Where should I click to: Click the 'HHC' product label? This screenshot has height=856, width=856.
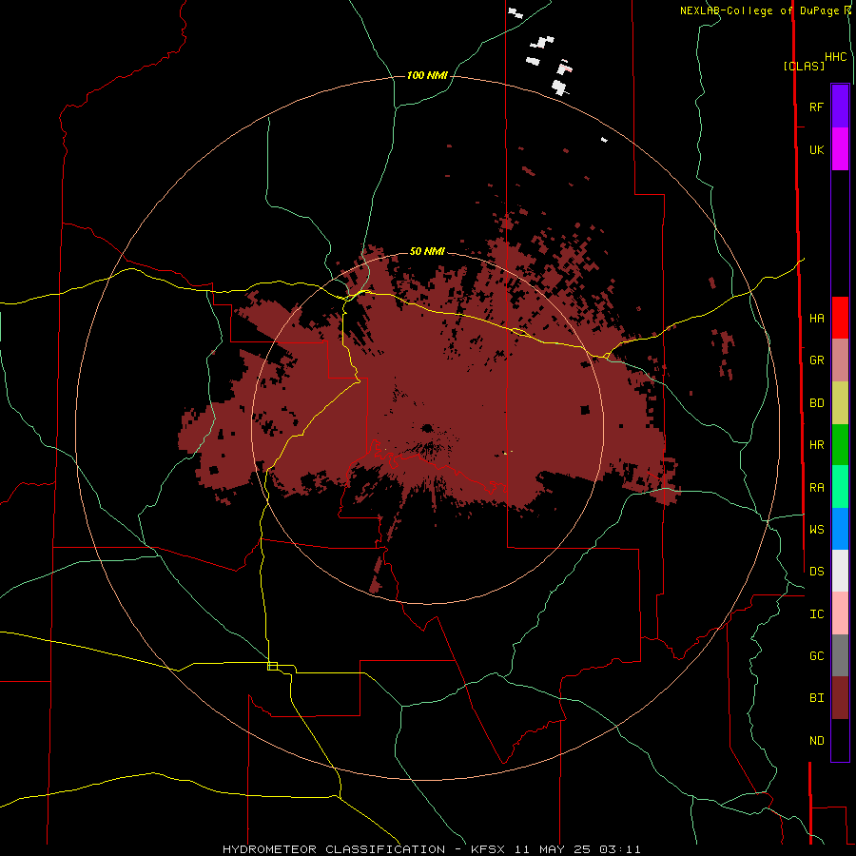[835, 57]
